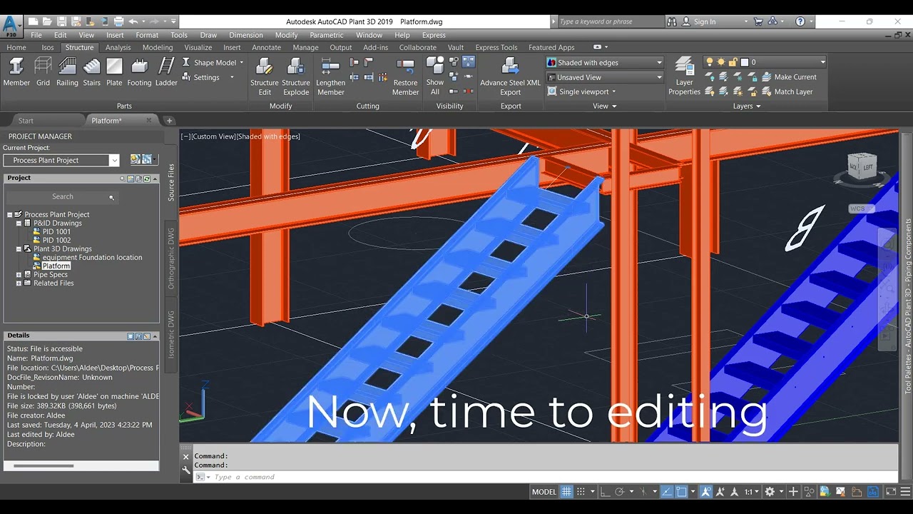
Task: Toggle annotation objects visibility icon
Action: click(x=706, y=492)
